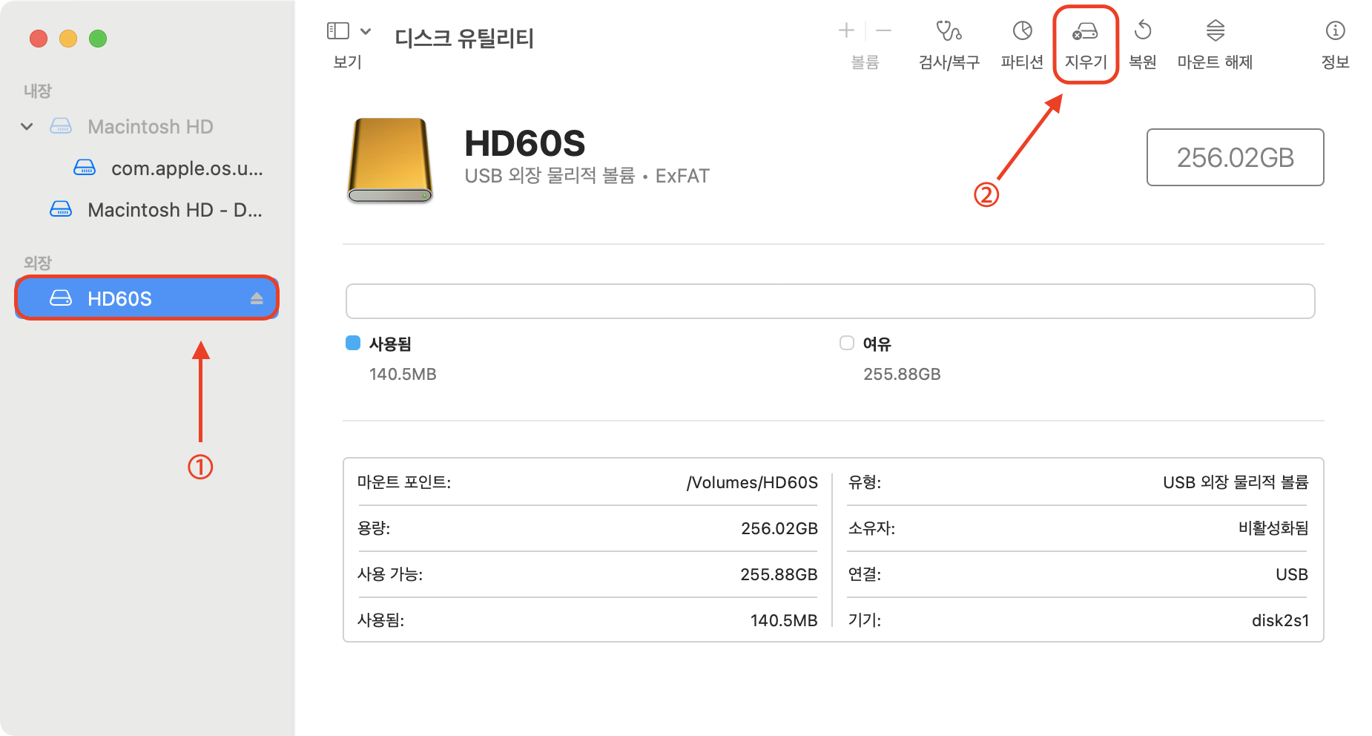Viewport: 1372px width, 736px height.
Task: Click the 내장 sidebar section header
Action: (x=37, y=91)
